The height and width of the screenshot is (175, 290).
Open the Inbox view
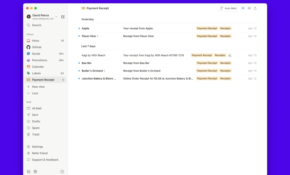pos(45,41)
